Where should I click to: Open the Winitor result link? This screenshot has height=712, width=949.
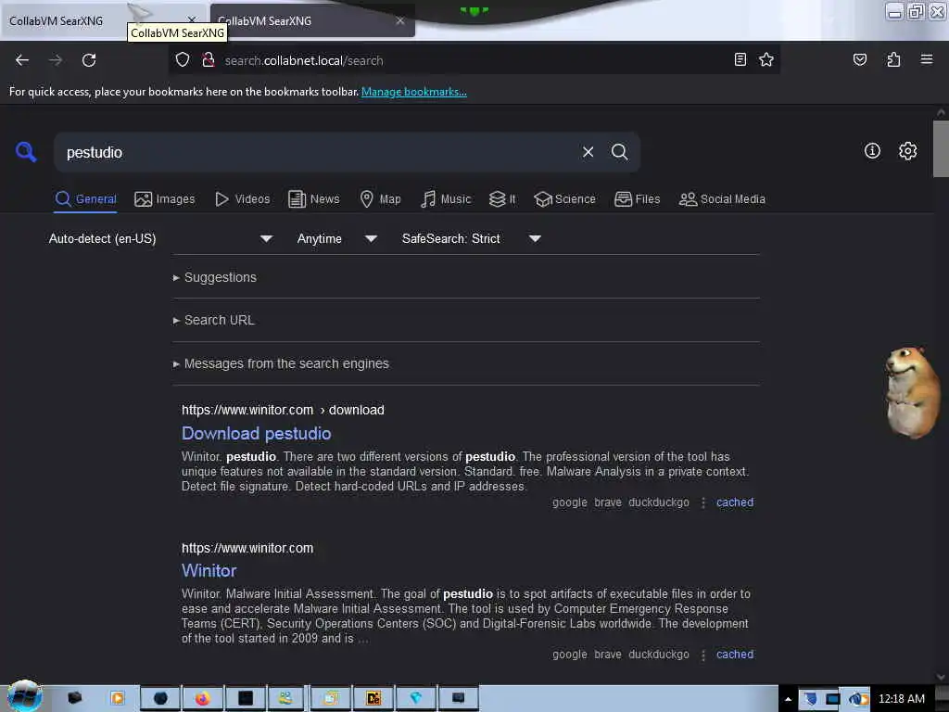tap(209, 571)
